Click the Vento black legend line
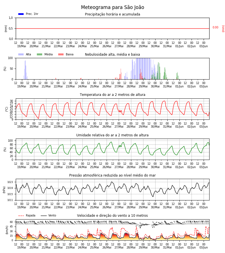Screen dimensions: 225x253 (x=44, y=216)
